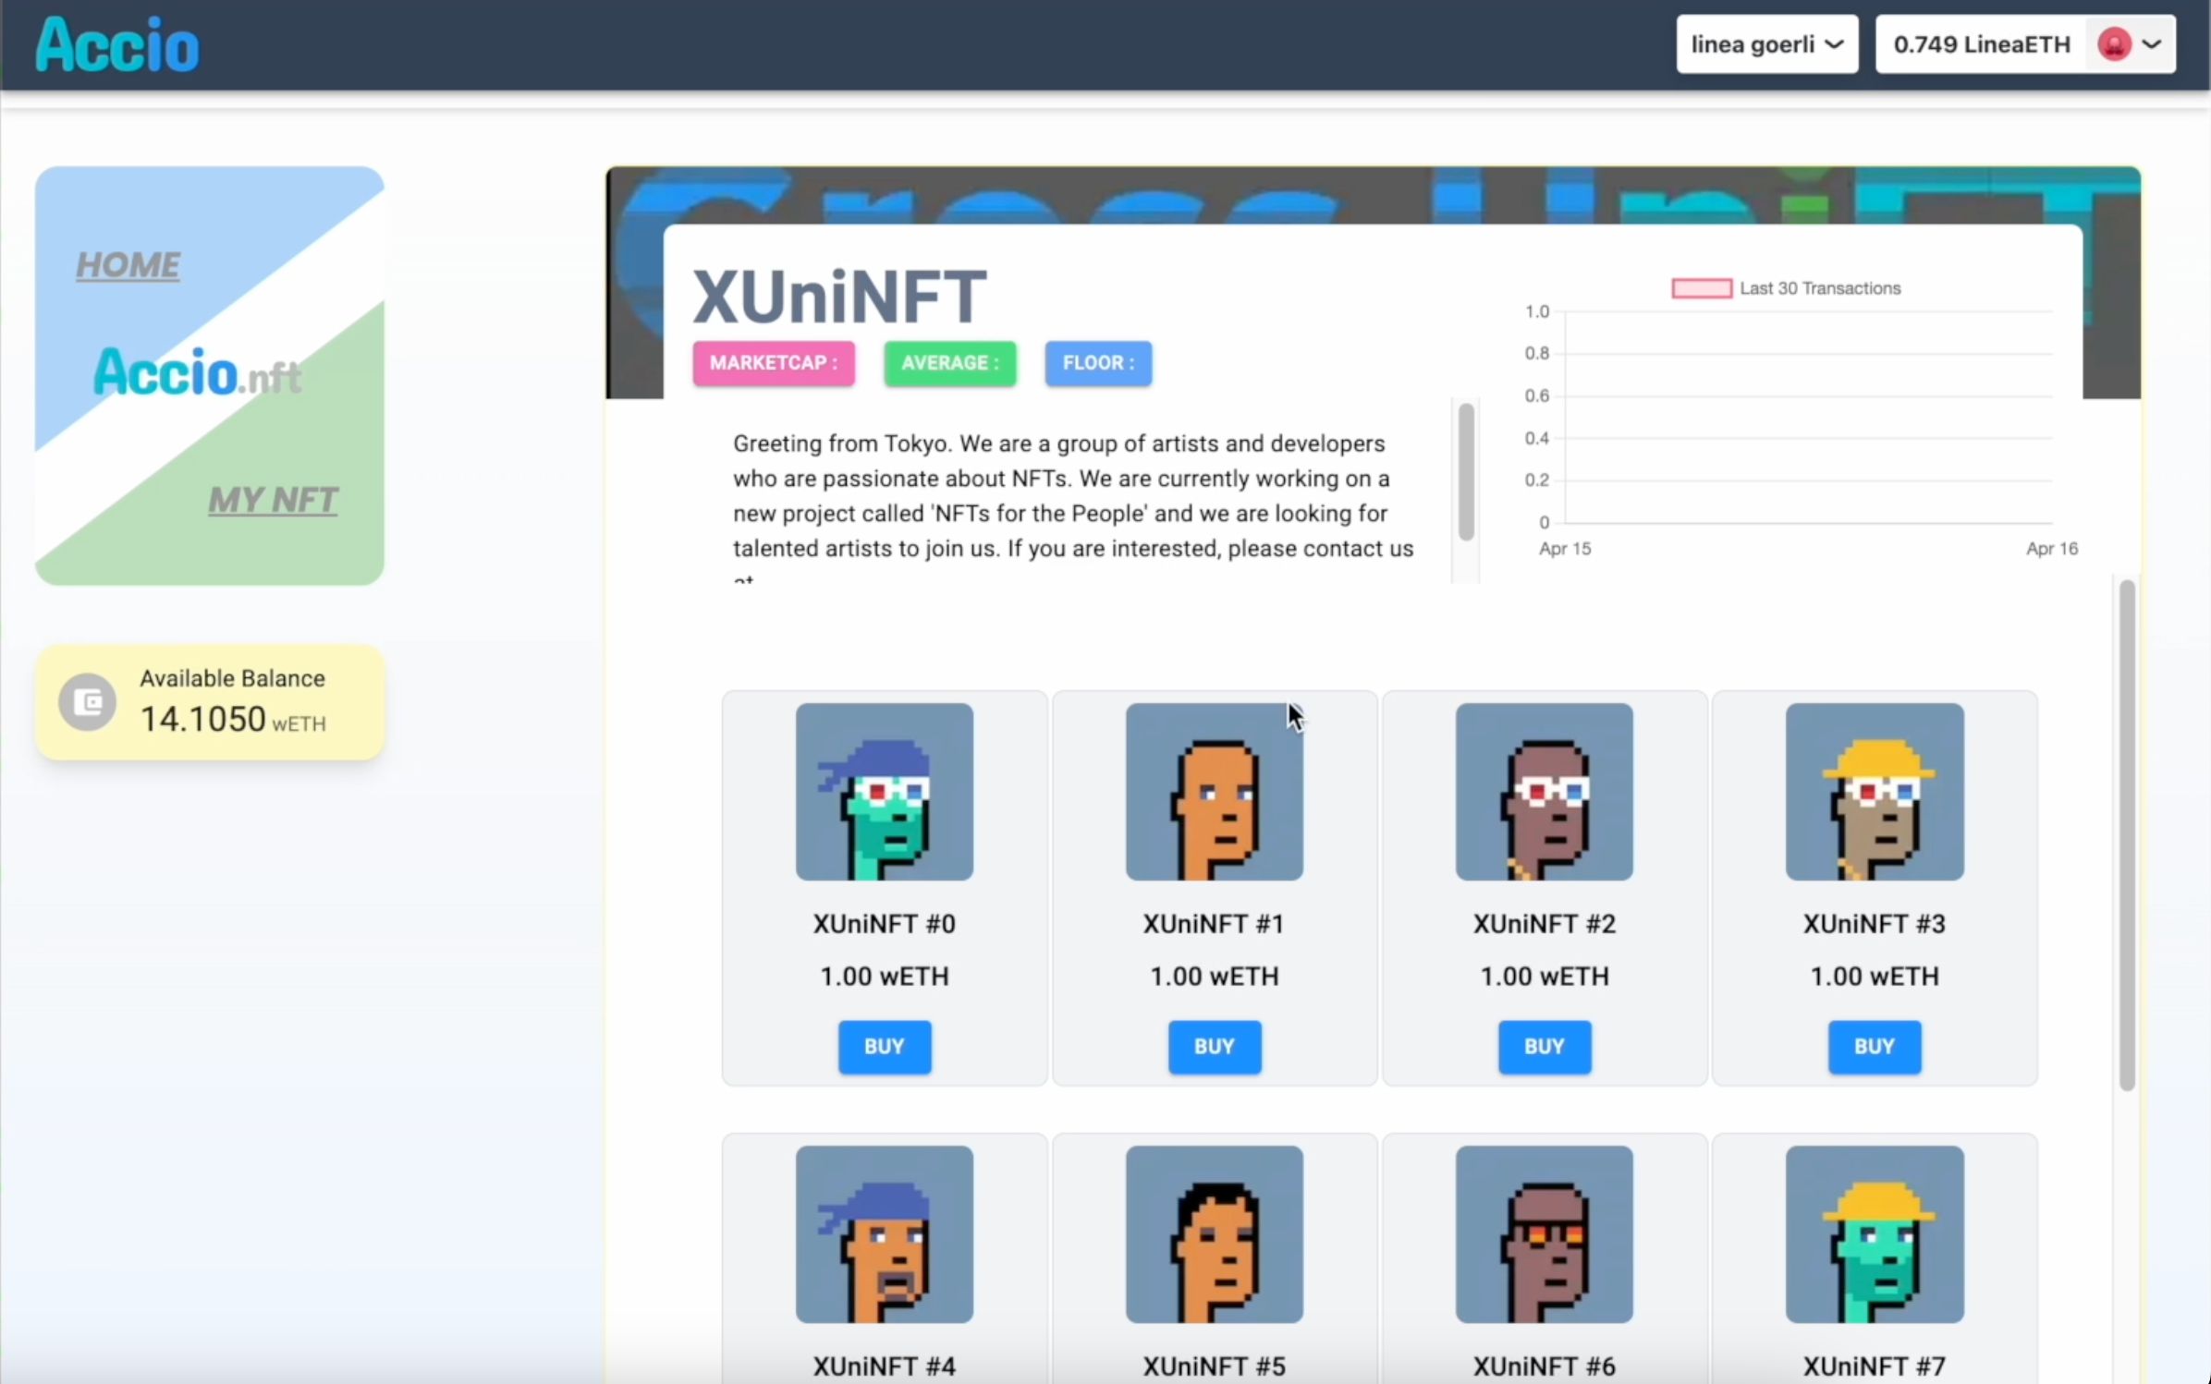Buy XUniNFT #2
This screenshot has width=2211, height=1384.
1545,1047
